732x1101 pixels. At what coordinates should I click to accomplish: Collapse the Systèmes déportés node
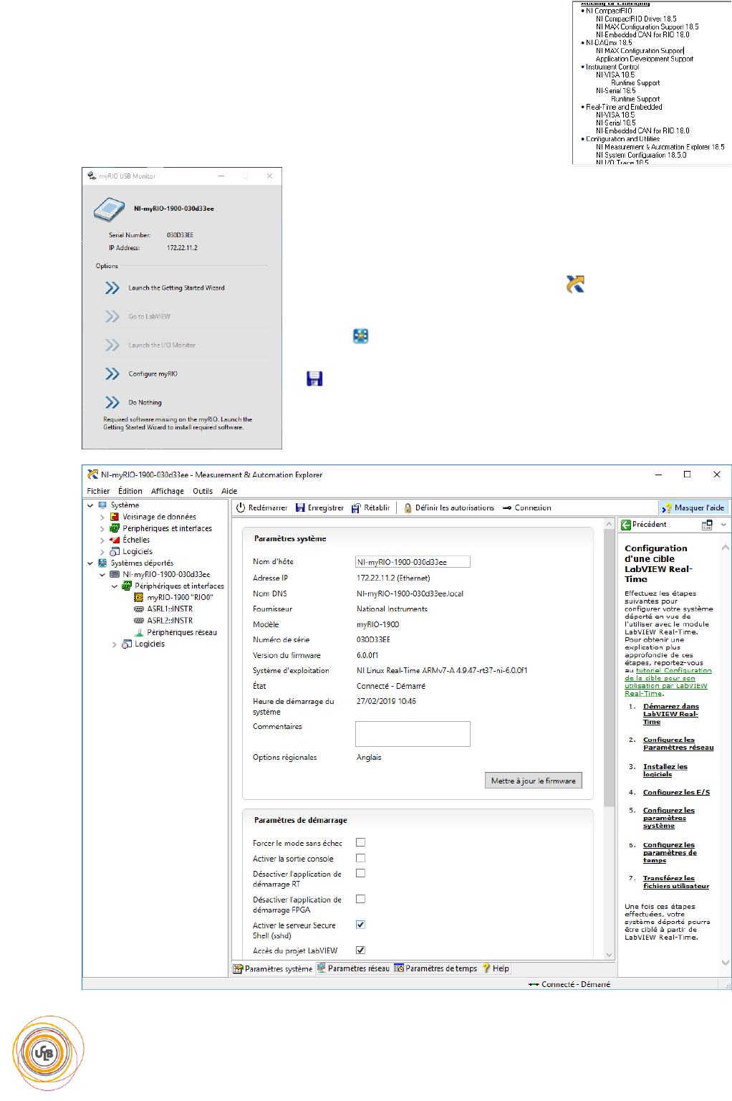(x=90, y=563)
